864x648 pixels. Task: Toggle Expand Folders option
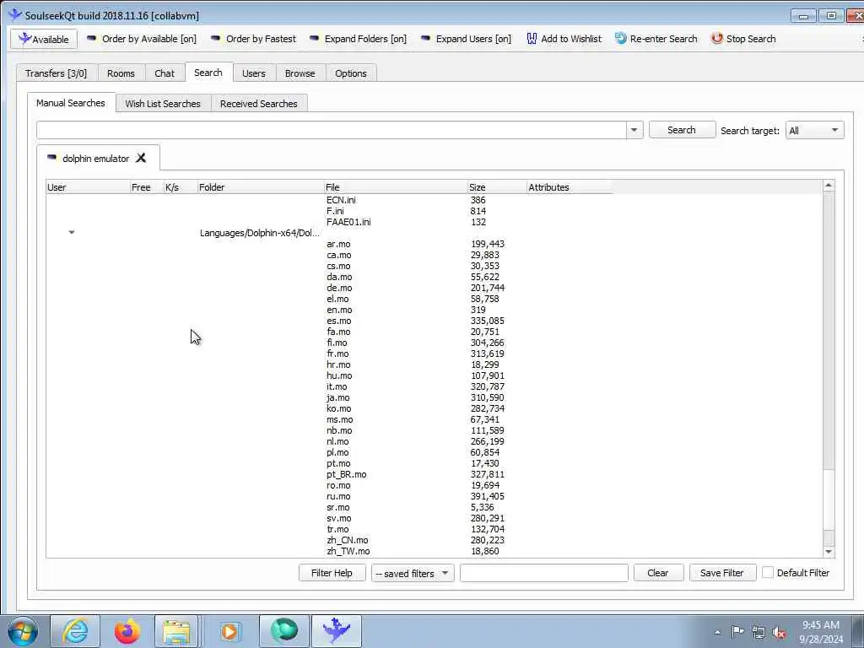click(358, 39)
